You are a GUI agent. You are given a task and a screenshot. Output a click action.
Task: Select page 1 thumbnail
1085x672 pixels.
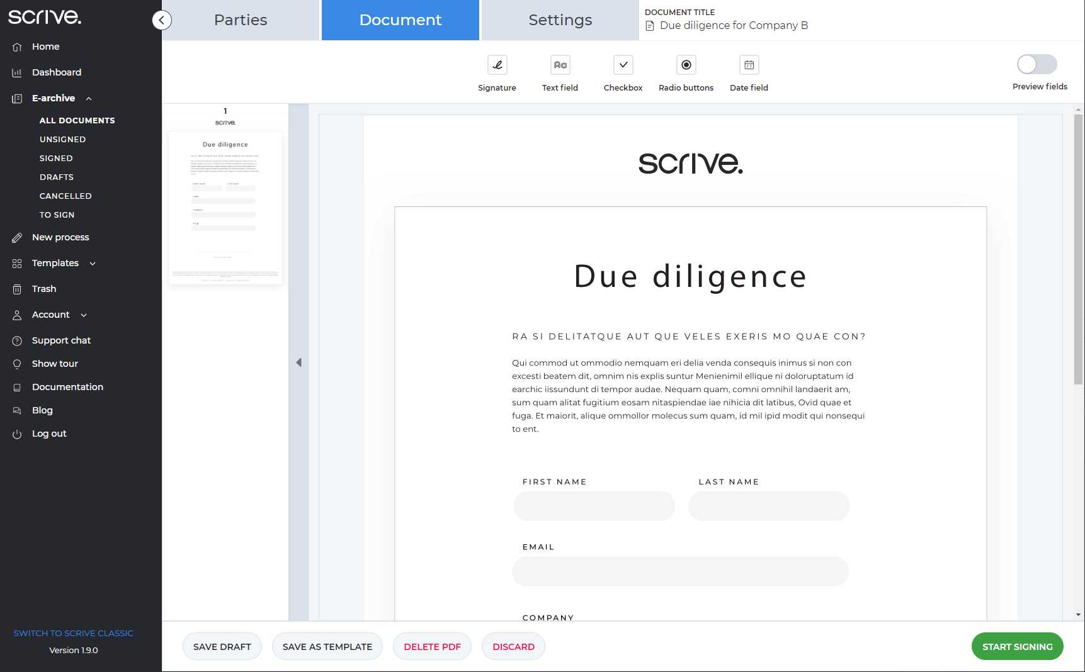click(x=225, y=208)
